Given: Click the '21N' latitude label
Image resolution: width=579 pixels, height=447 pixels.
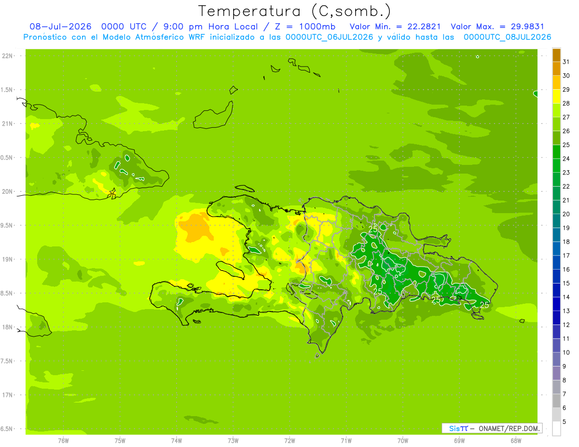Looking at the screenshot, I should [x=7, y=124].
